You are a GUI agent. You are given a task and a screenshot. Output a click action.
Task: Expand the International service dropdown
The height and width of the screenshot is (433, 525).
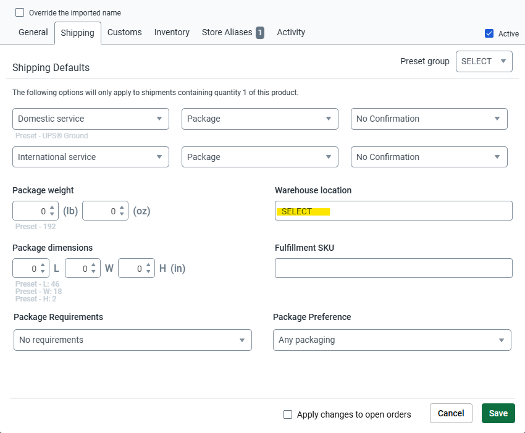tap(90, 157)
